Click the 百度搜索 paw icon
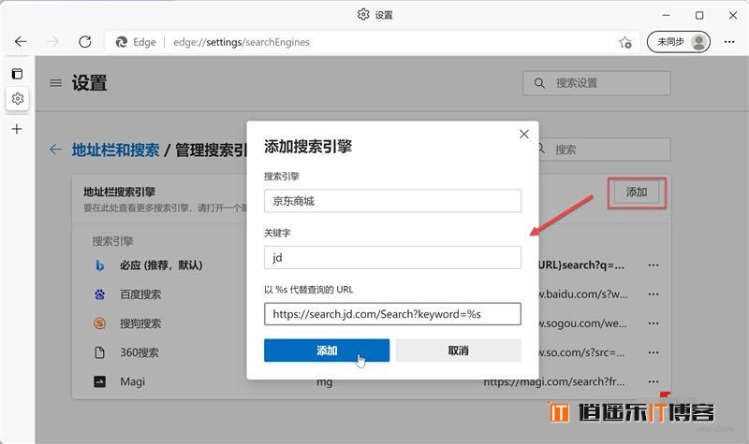Viewport: 749px width, 444px height. pyautogui.click(x=99, y=294)
